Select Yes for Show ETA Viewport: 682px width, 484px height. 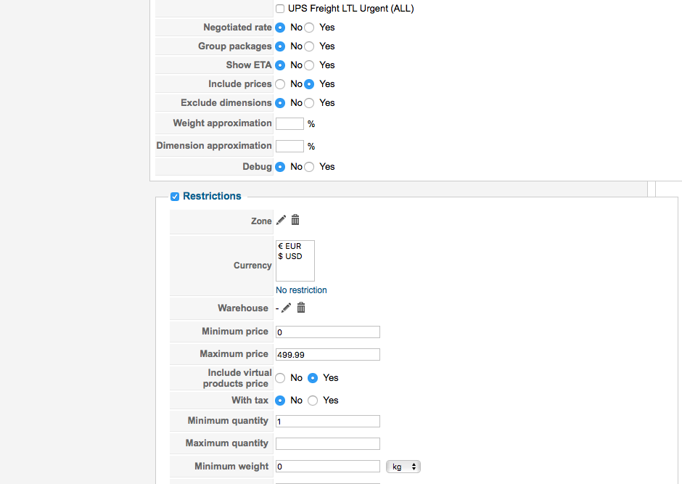point(310,65)
